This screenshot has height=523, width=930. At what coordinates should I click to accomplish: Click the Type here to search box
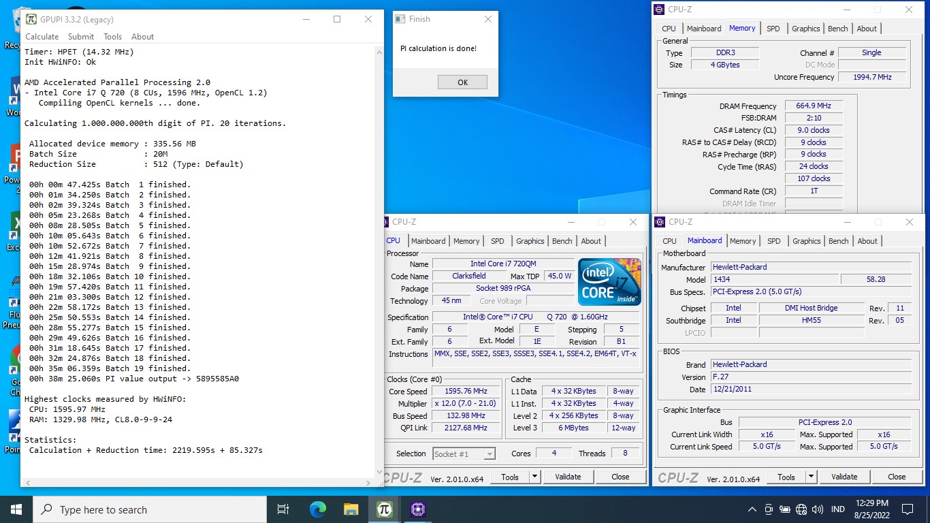point(150,509)
